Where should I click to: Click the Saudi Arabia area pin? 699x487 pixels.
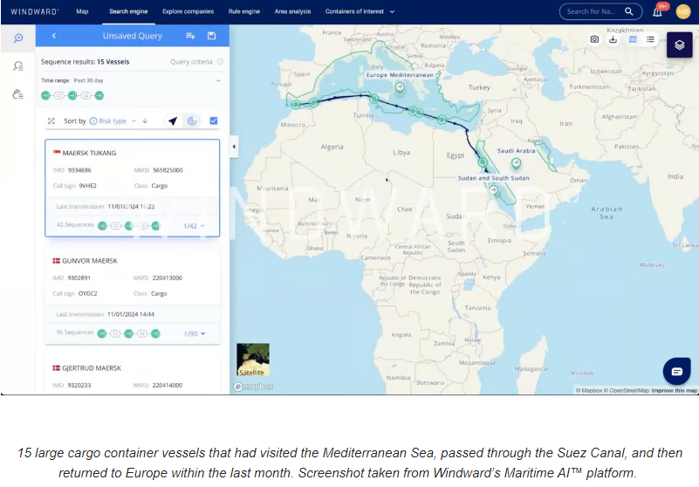click(517, 164)
